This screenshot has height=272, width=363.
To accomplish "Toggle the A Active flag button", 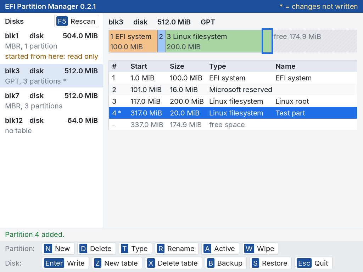I will pyautogui.click(x=220, y=249).
